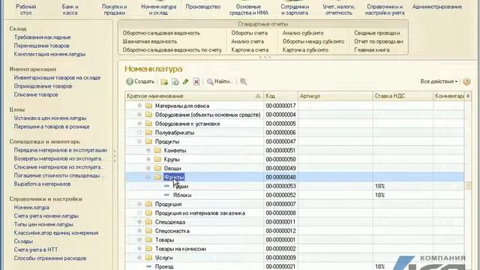This screenshot has height=270, width=480.
Task: Open Оборотно-сальдовая ведомость по счету report
Action: click(x=172, y=49)
